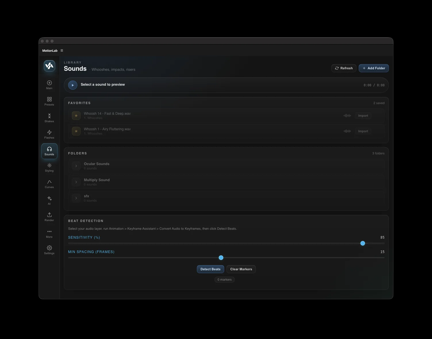Click the 0:00 / 0:00 time display
This screenshot has width=432, height=339.
point(374,85)
